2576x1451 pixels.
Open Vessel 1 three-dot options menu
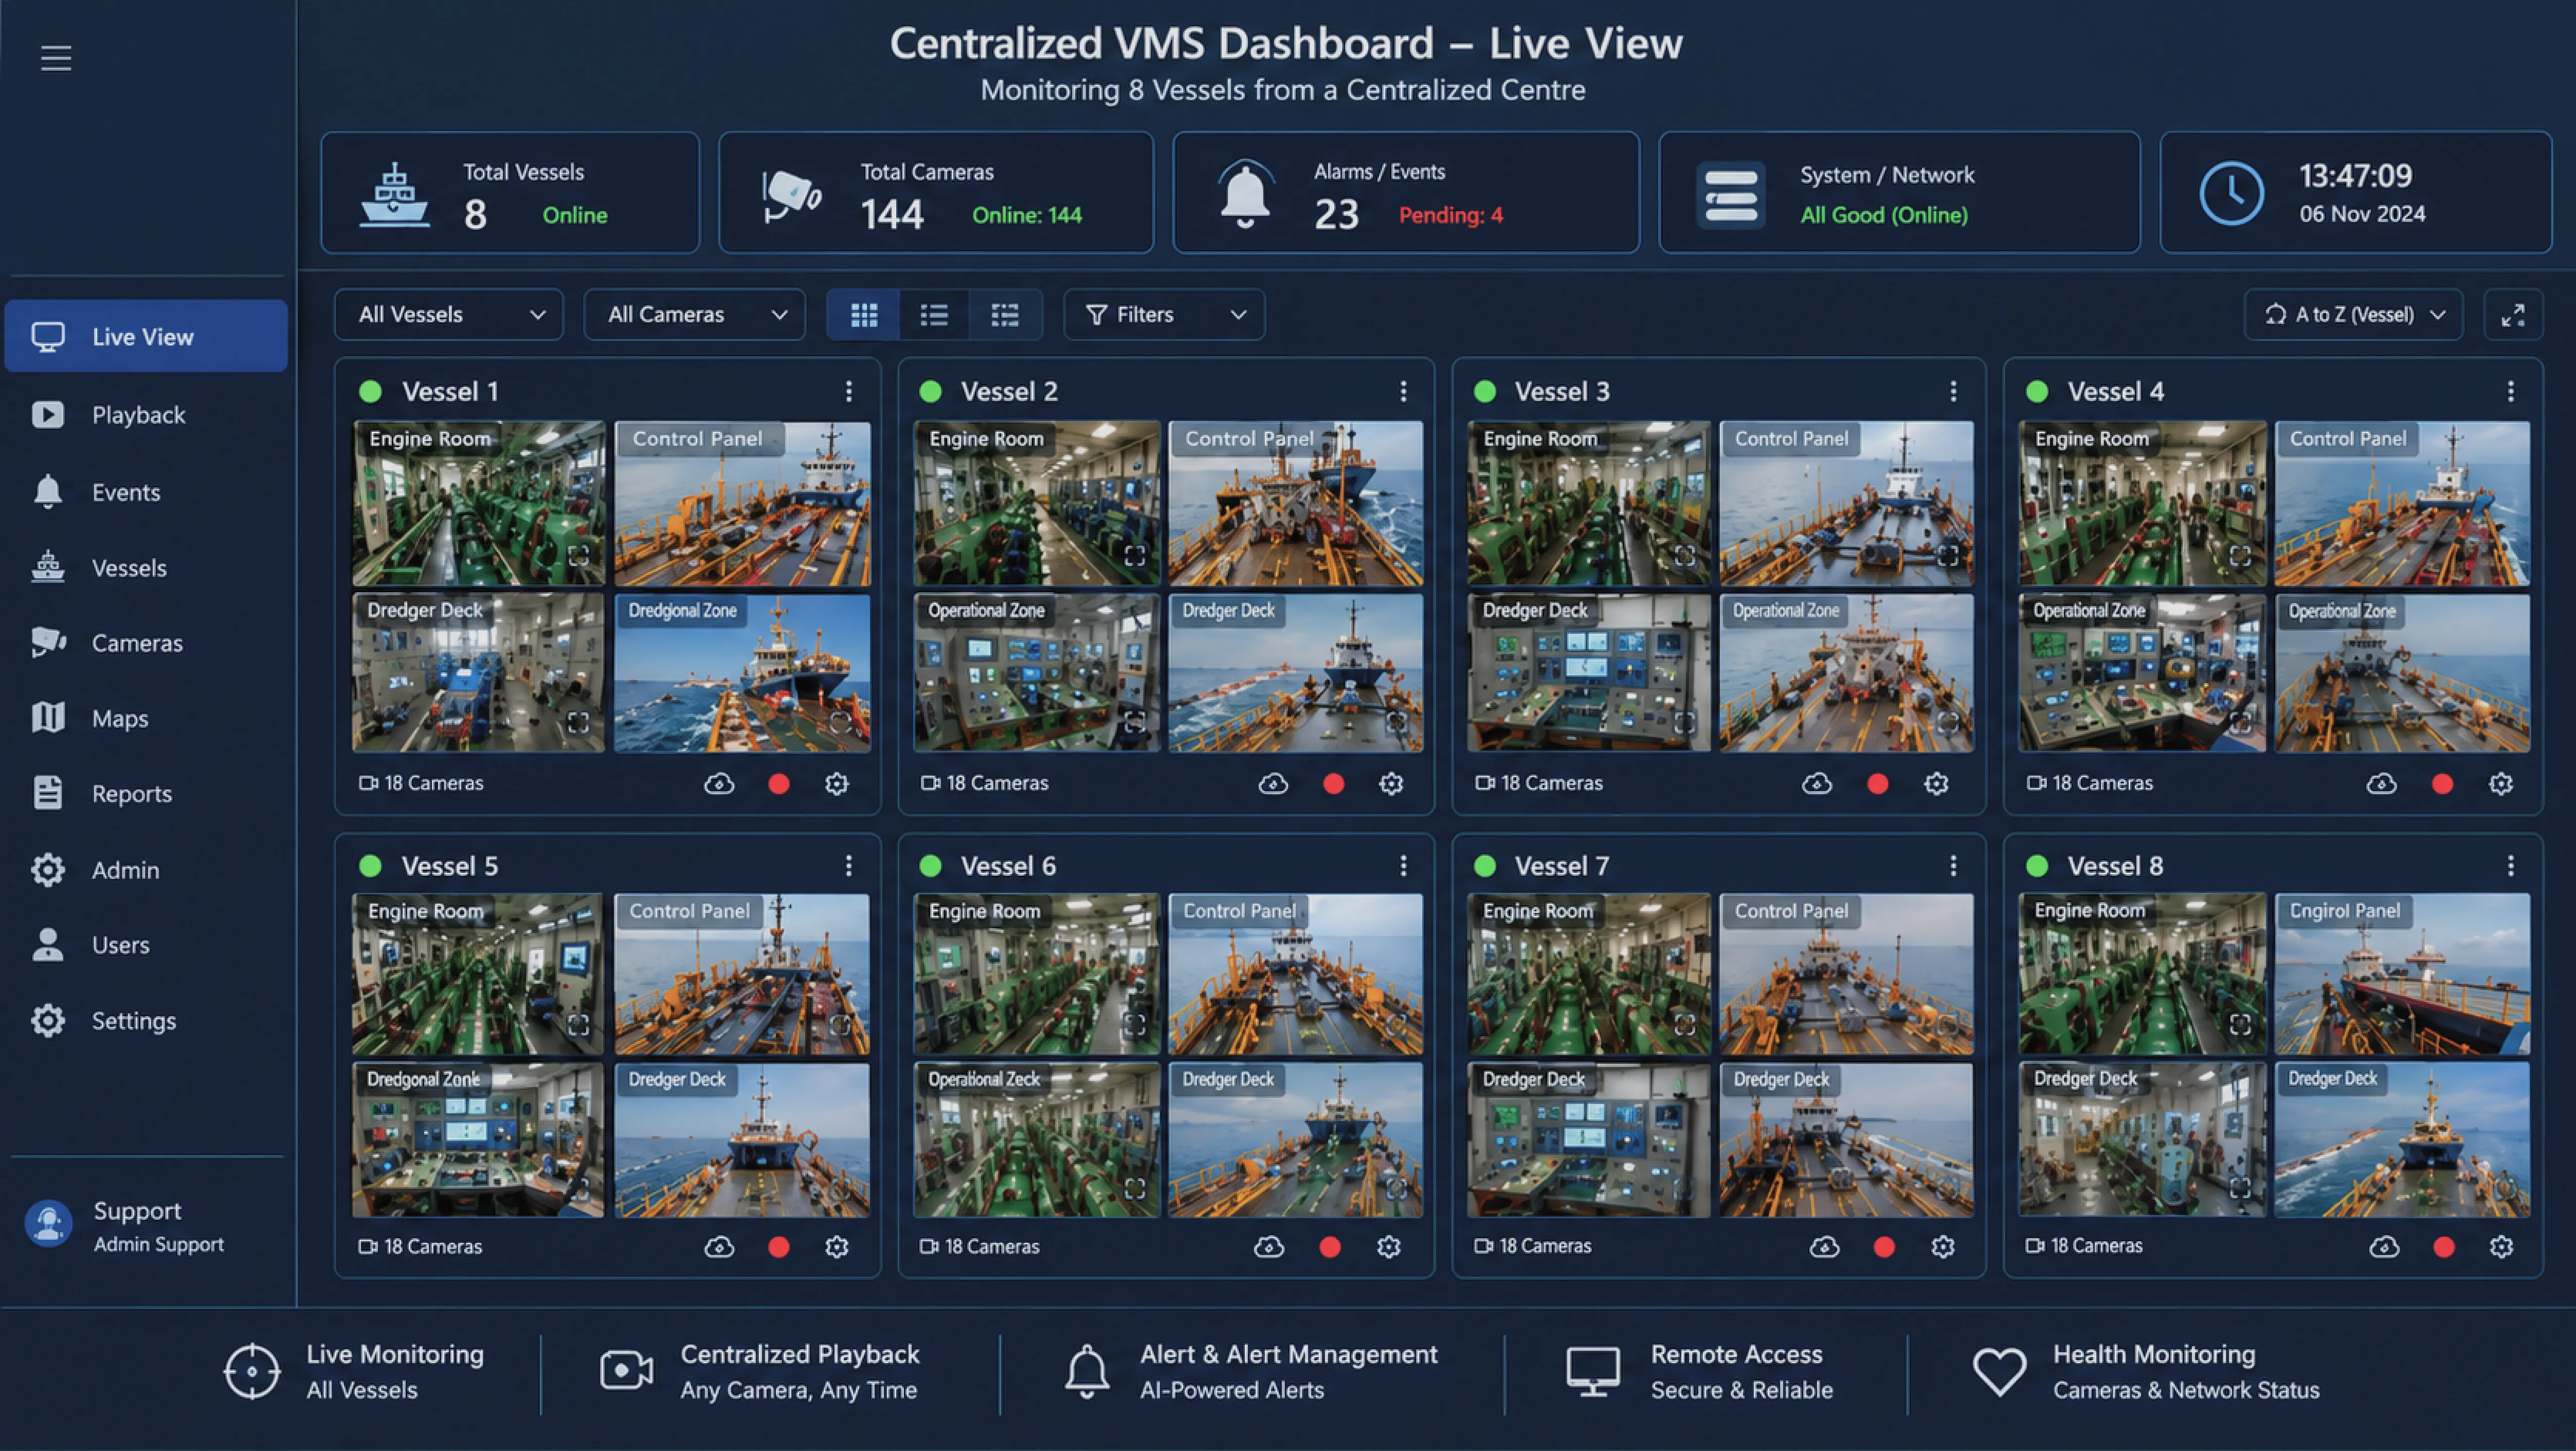pos(849,392)
